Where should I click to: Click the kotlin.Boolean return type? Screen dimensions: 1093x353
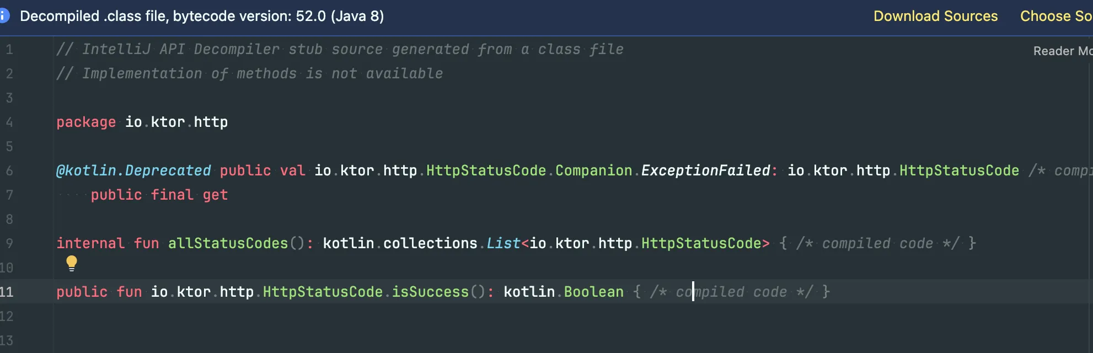tap(564, 292)
